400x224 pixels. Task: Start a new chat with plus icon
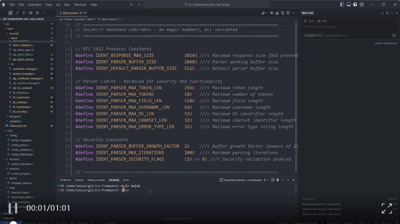(x=382, y=13)
